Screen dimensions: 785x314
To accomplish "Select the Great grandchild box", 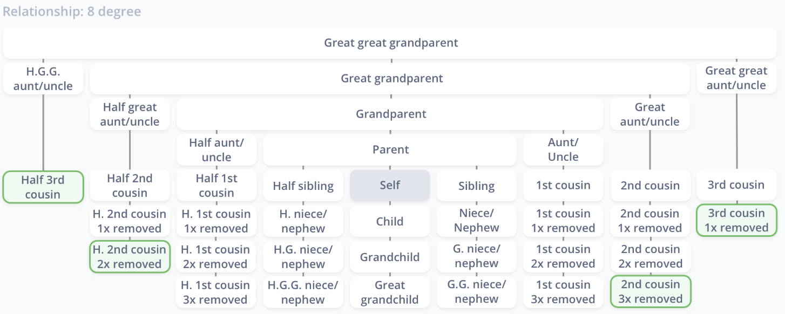I will point(390,292).
